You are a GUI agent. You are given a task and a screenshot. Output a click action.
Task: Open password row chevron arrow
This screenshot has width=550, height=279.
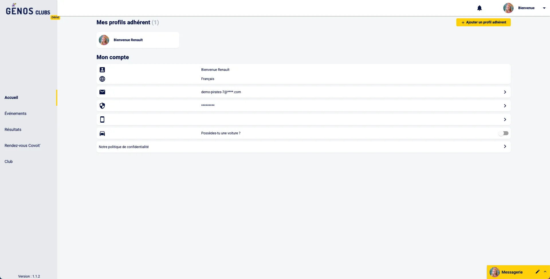(x=505, y=106)
